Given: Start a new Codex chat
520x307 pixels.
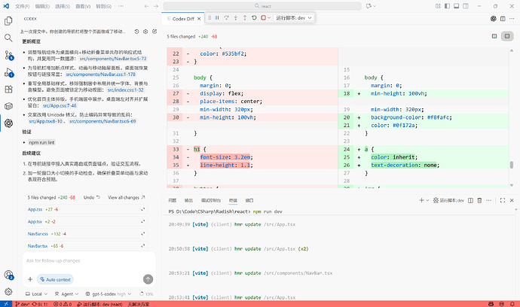Looking at the screenshot, I should [x=153, y=32].
